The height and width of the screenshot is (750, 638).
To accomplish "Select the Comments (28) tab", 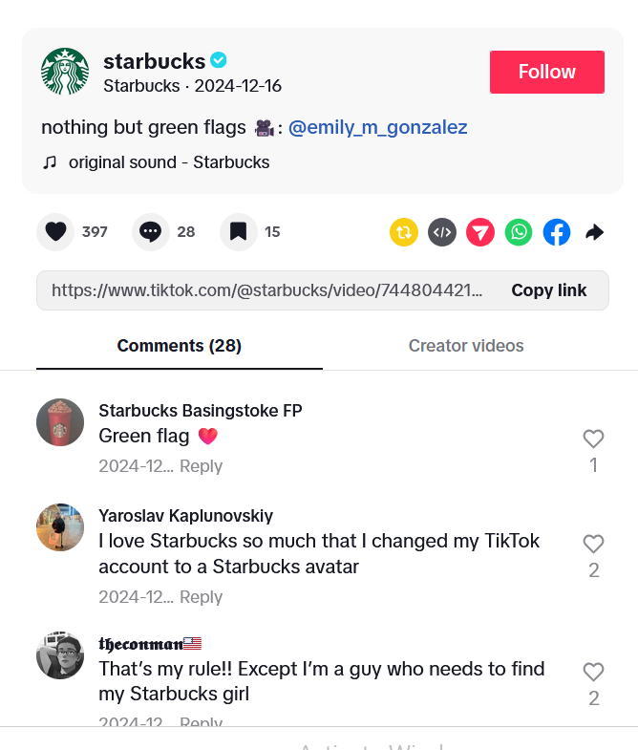I will coord(179,346).
